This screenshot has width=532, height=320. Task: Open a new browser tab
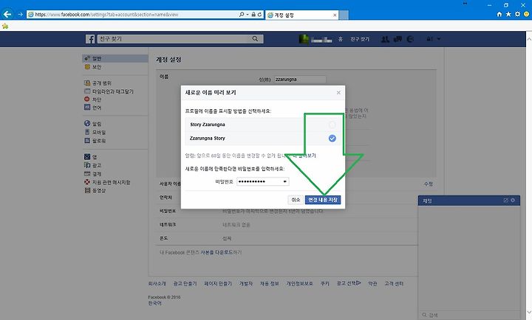coord(344,15)
